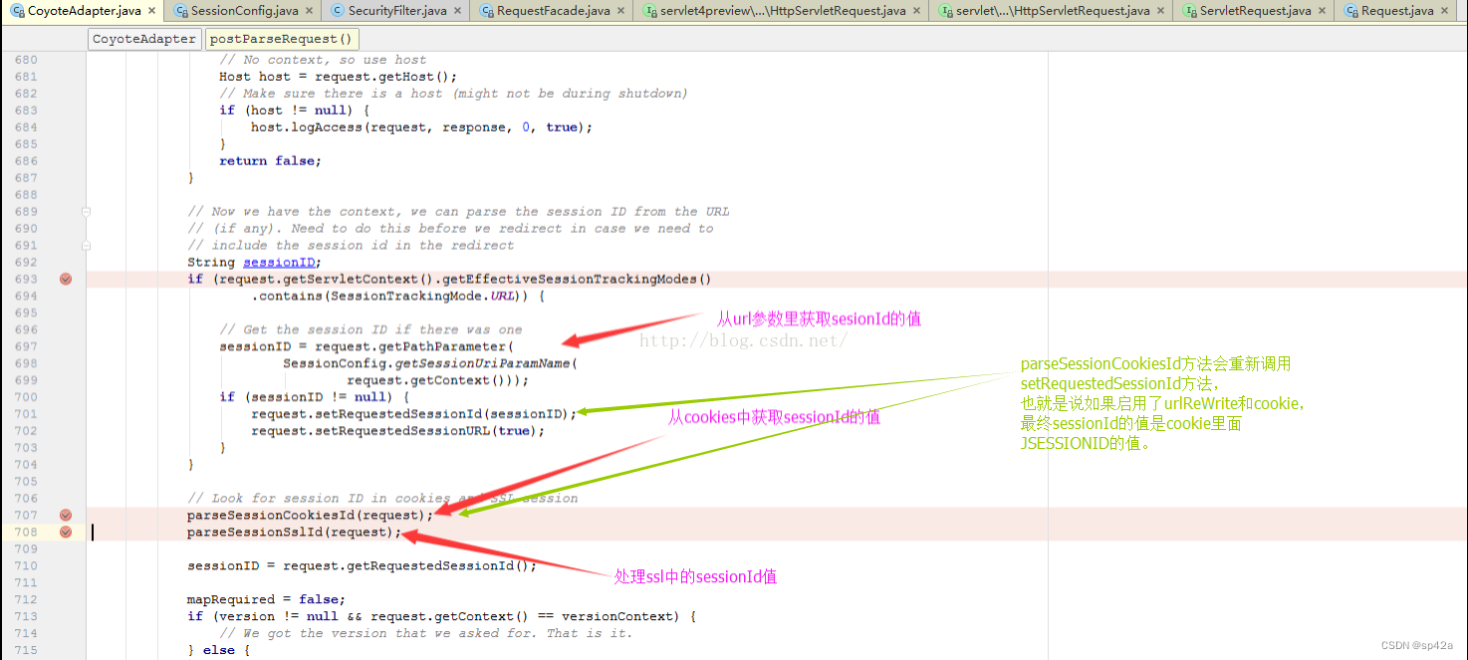Switch to the RequestFacade.java tab
The width and height of the screenshot is (1468, 660).
coord(554,11)
